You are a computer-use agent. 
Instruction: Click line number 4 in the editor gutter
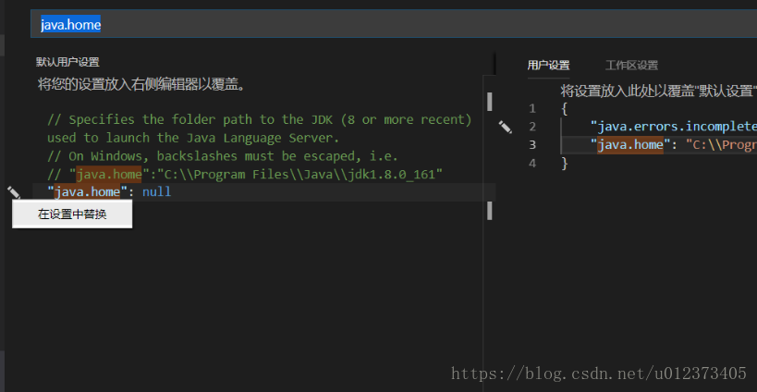(x=532, y=163)
